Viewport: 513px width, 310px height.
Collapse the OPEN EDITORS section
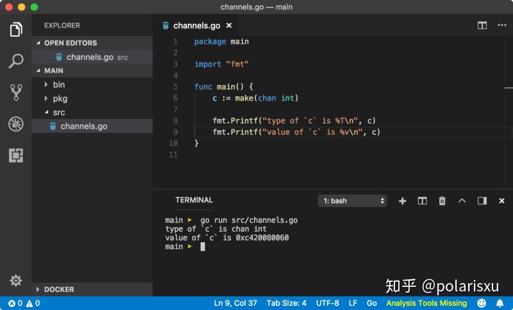tap(92, 43)
